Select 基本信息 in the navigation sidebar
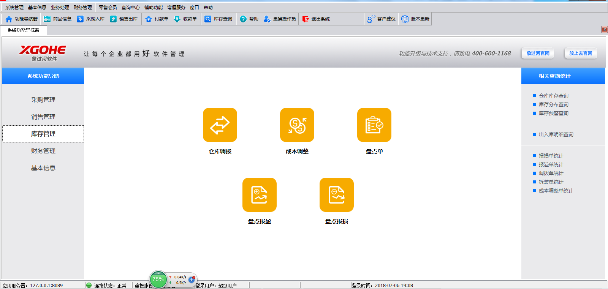This screenshot has height=289, width=608. 43,168
